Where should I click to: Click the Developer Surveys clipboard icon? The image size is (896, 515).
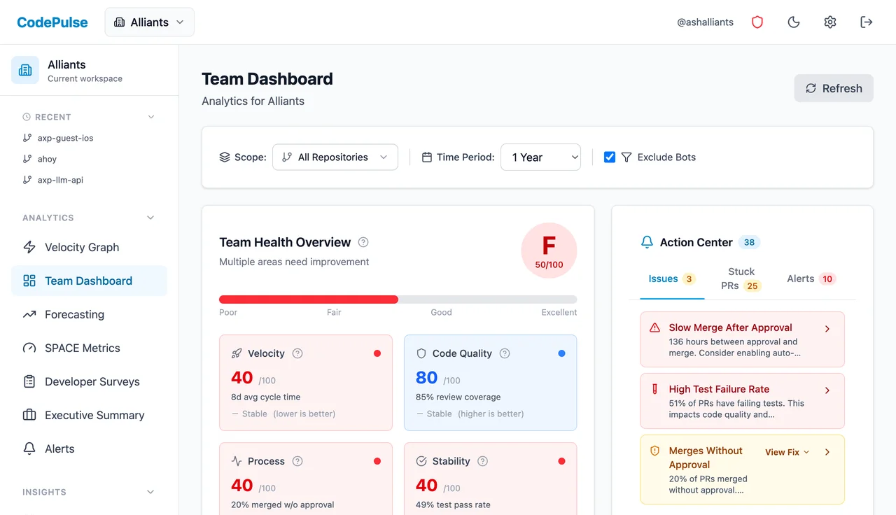click(x=29, y=381)
